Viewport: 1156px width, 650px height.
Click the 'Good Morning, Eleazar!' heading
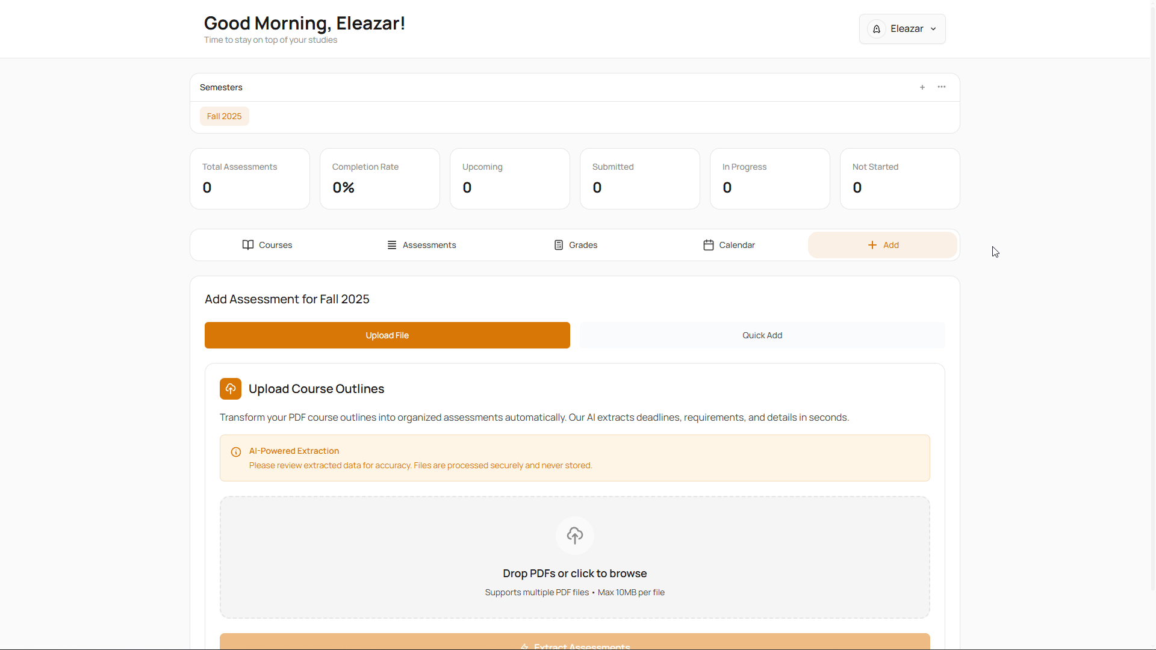(305, 23)
